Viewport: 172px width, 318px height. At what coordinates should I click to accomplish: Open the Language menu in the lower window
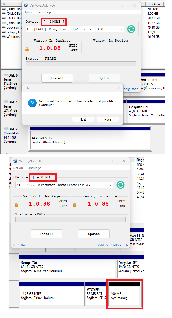(x=34, y=168)
